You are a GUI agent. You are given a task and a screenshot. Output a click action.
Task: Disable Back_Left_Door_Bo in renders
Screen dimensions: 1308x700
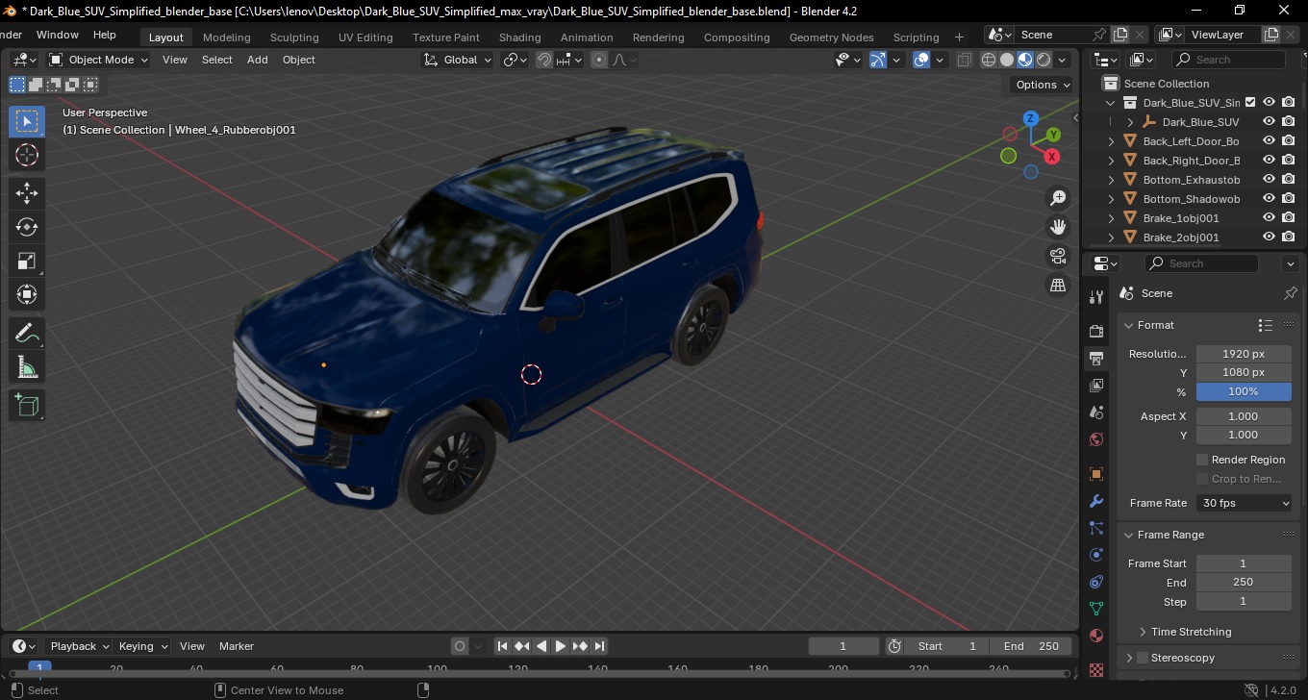1289,140
